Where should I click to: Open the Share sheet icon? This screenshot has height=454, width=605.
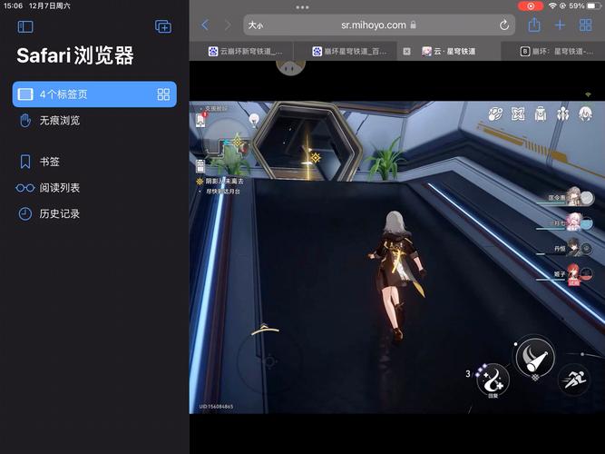point(534,25)
